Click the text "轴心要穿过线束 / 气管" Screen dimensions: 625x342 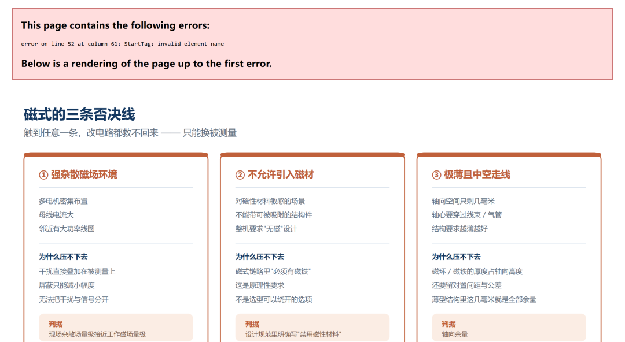pos(467,215)
